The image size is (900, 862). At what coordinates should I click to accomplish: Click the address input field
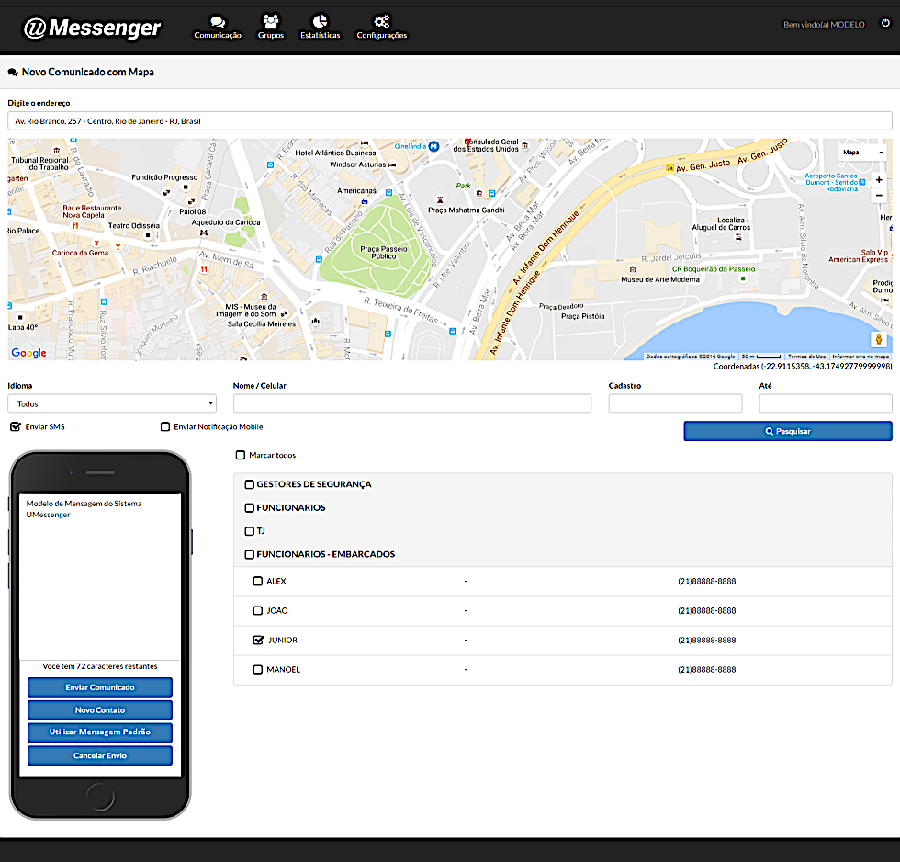click(x=449, y=121)
